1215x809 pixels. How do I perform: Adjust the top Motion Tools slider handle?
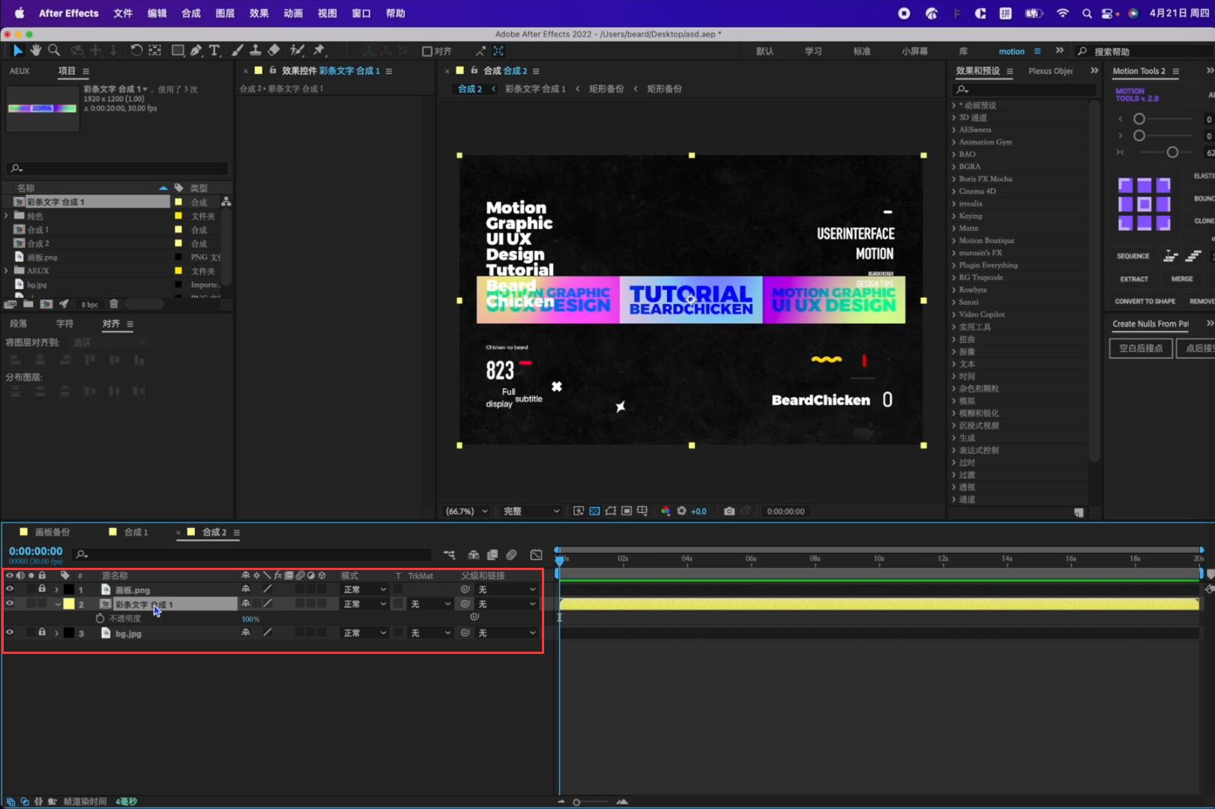click(1139, 119)
